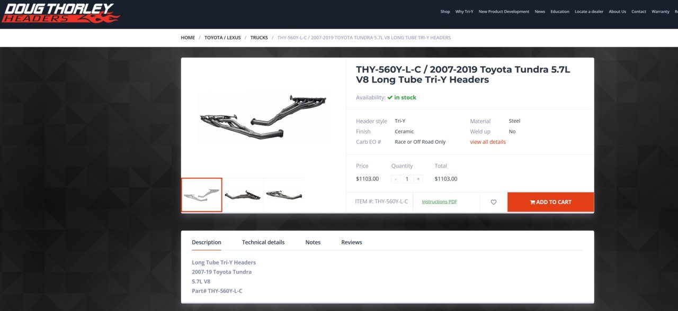The image size is (678, 311).
Task: Select Locate a dealer in navigation
Action: coord(589,12)
